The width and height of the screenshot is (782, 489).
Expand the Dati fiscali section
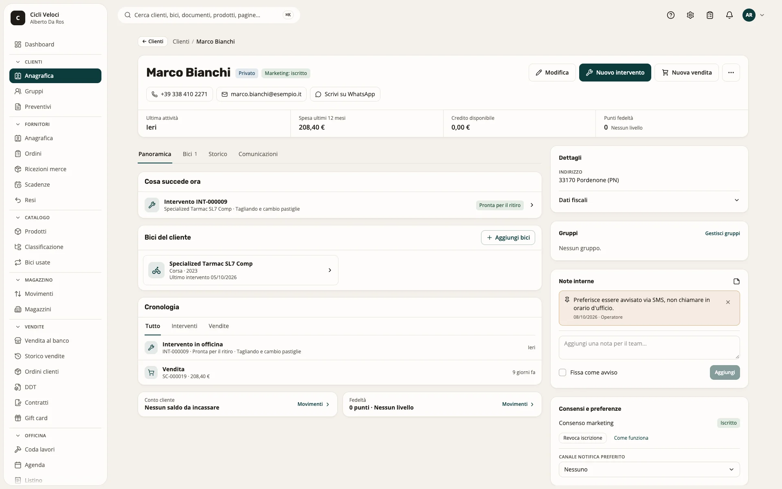[649, 200]
